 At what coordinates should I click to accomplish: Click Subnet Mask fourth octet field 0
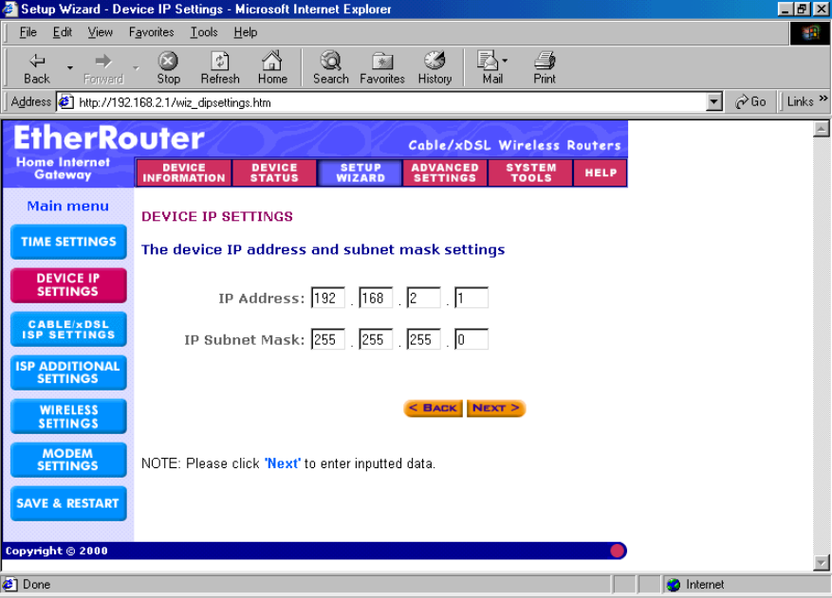pyautogui.click(x=471, y=340)
